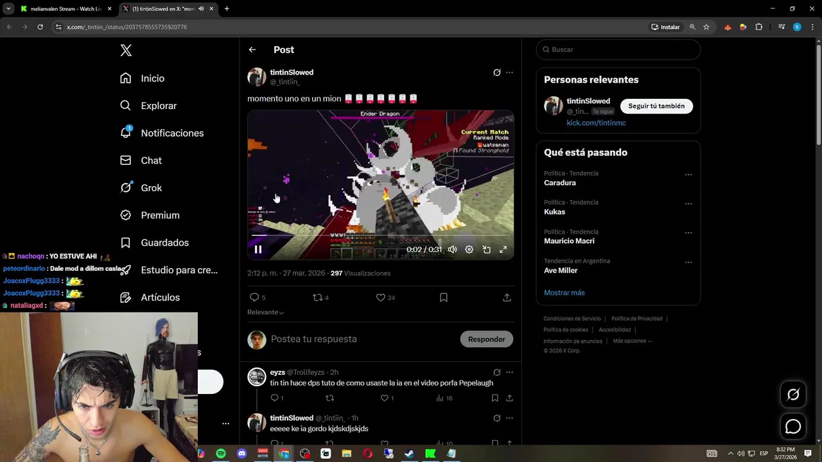Open a new browser tab

[227, 9]
